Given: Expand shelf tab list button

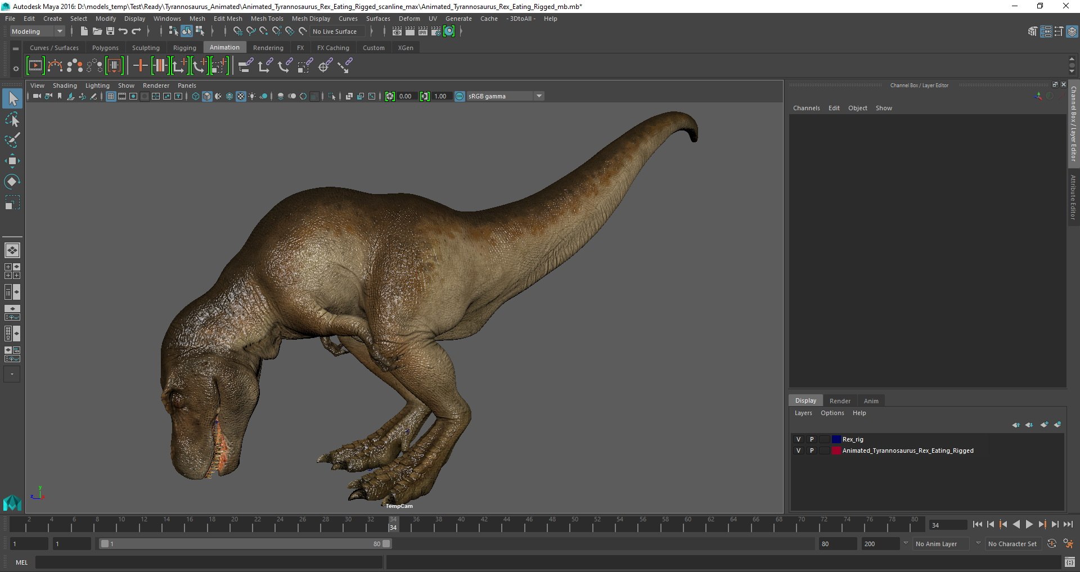Looking at the screenshot, I should click(x=16, y=48).
